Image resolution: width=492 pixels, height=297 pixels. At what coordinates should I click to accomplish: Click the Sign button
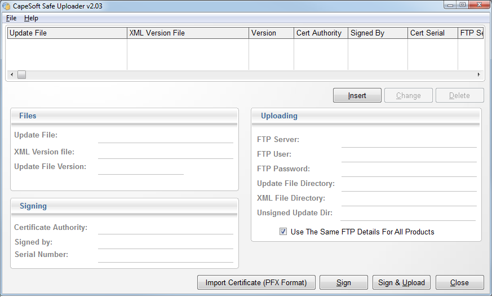pos(343,282)
